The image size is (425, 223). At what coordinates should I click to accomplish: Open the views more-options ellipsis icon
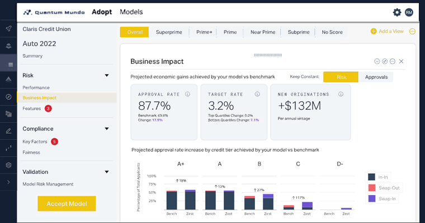point(413,32)
